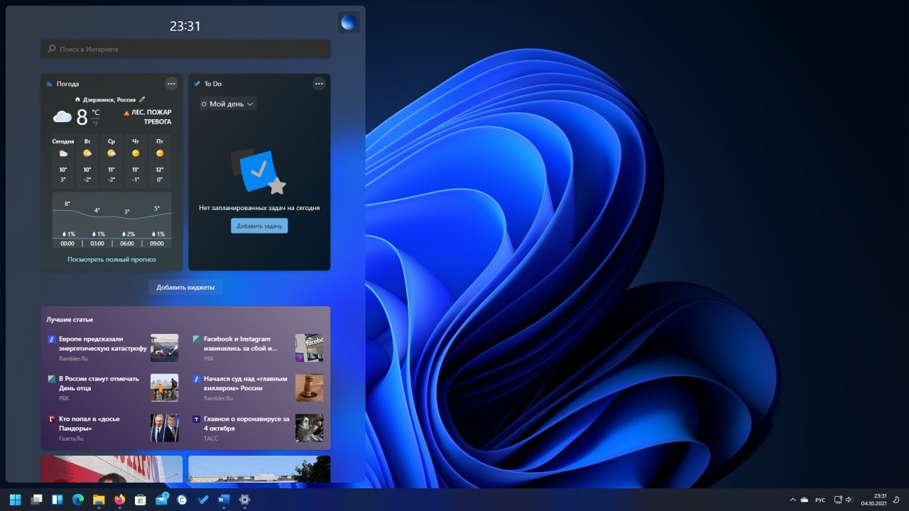Screen dimensions: 909x511
Task: Open the Mail app with unread badge
Action: 161,500
